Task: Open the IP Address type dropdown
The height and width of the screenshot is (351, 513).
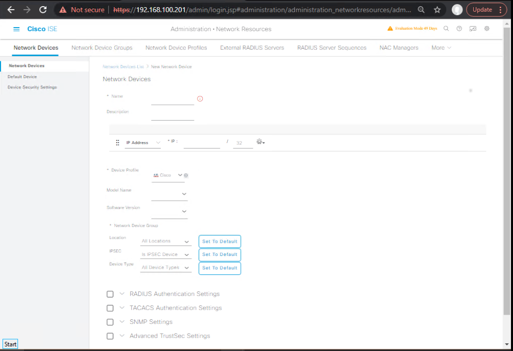Action: [x=142, y=143]
